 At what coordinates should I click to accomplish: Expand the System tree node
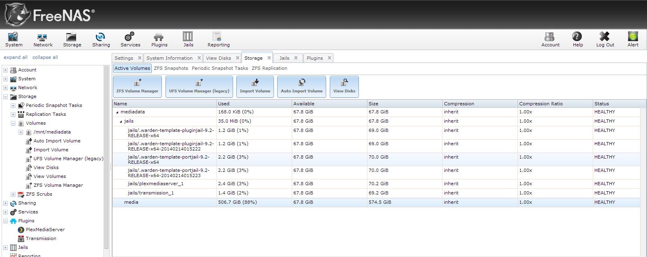(5, 79)
